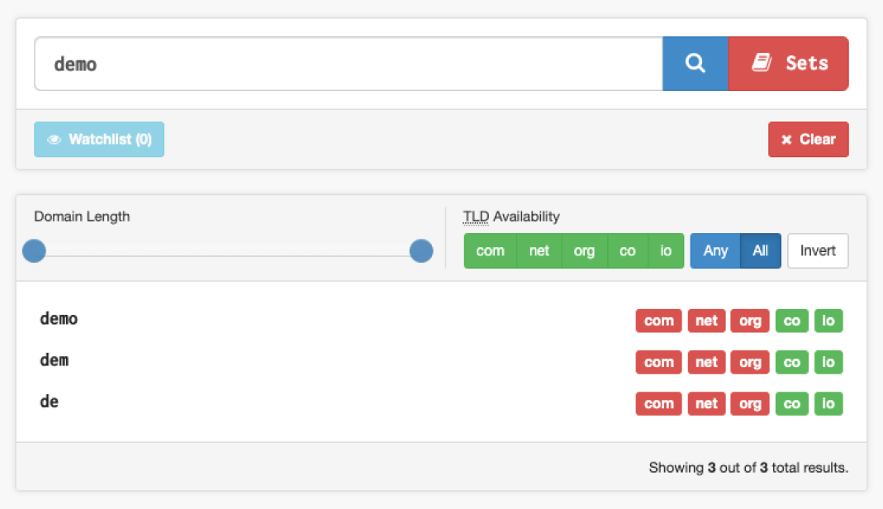This screenshot has height=509, width=883.
Task: Click the left Domain Length slider handle
Action: pos(34,250)
